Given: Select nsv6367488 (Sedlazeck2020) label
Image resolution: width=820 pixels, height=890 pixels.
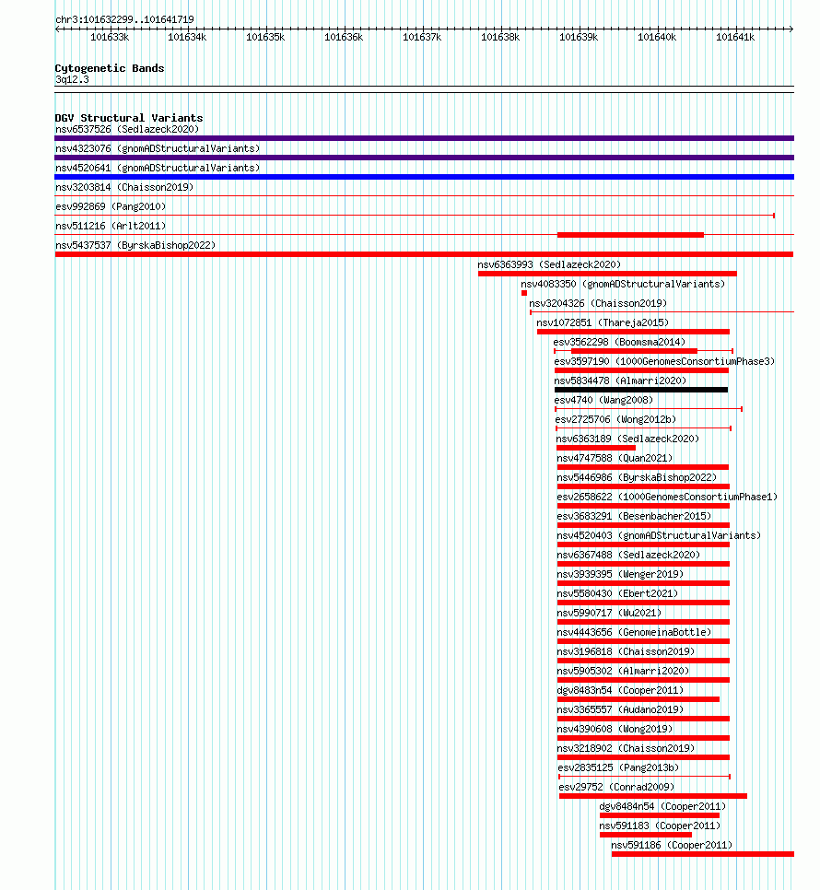Looking at the screenshot, I should (x=628, y=554).
